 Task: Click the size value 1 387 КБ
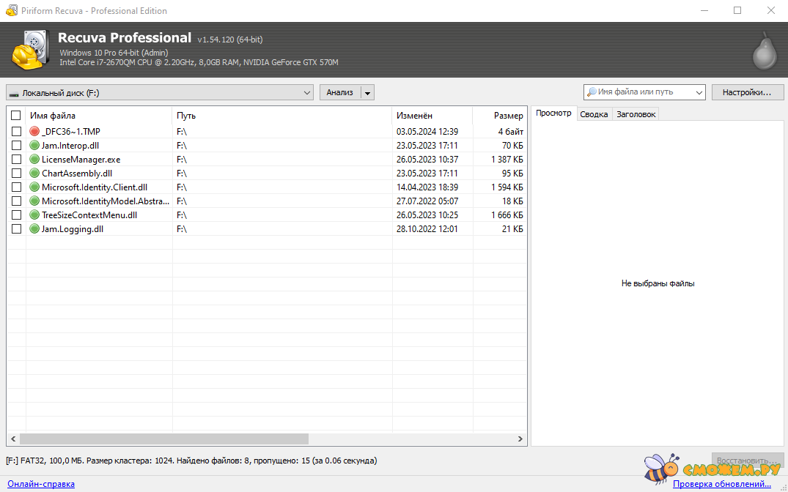[x=507, y=160]
